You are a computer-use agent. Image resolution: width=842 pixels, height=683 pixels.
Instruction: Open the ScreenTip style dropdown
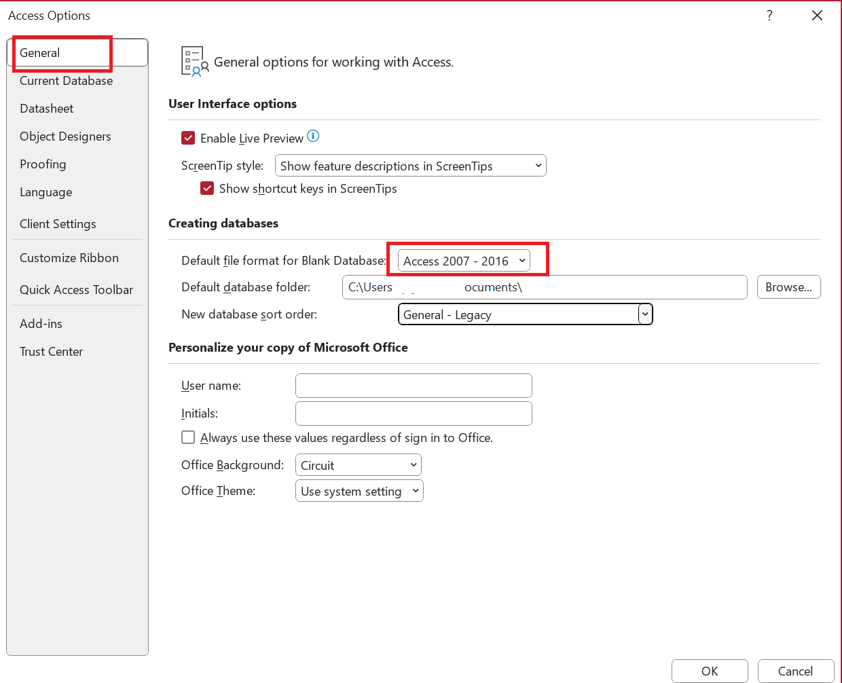(x=410, y=166)
